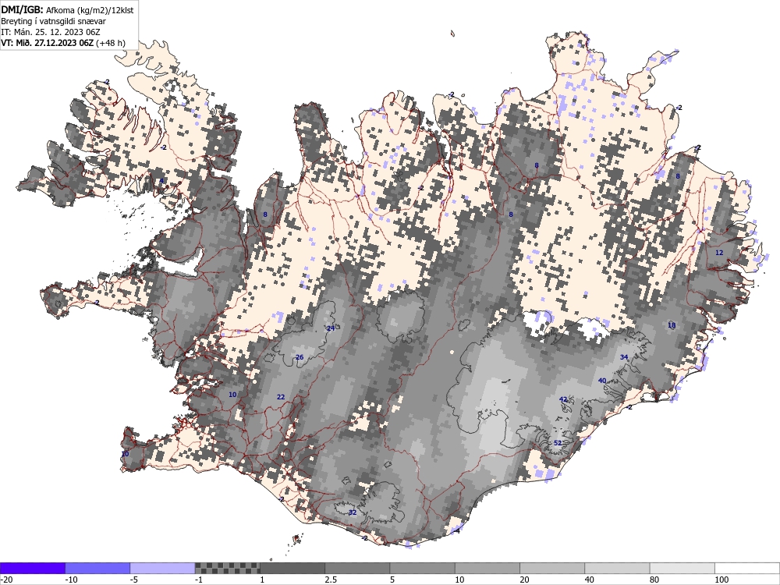The width and height of the screenshot is (780, 585).
Task: Click the map value 34 in the east
Action: pyautogui.click(x=624, y=357)
